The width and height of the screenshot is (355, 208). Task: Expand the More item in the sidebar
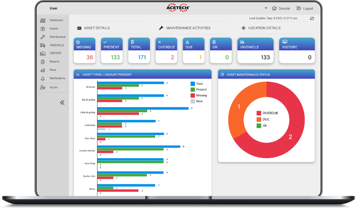click(x=53, y=70)
